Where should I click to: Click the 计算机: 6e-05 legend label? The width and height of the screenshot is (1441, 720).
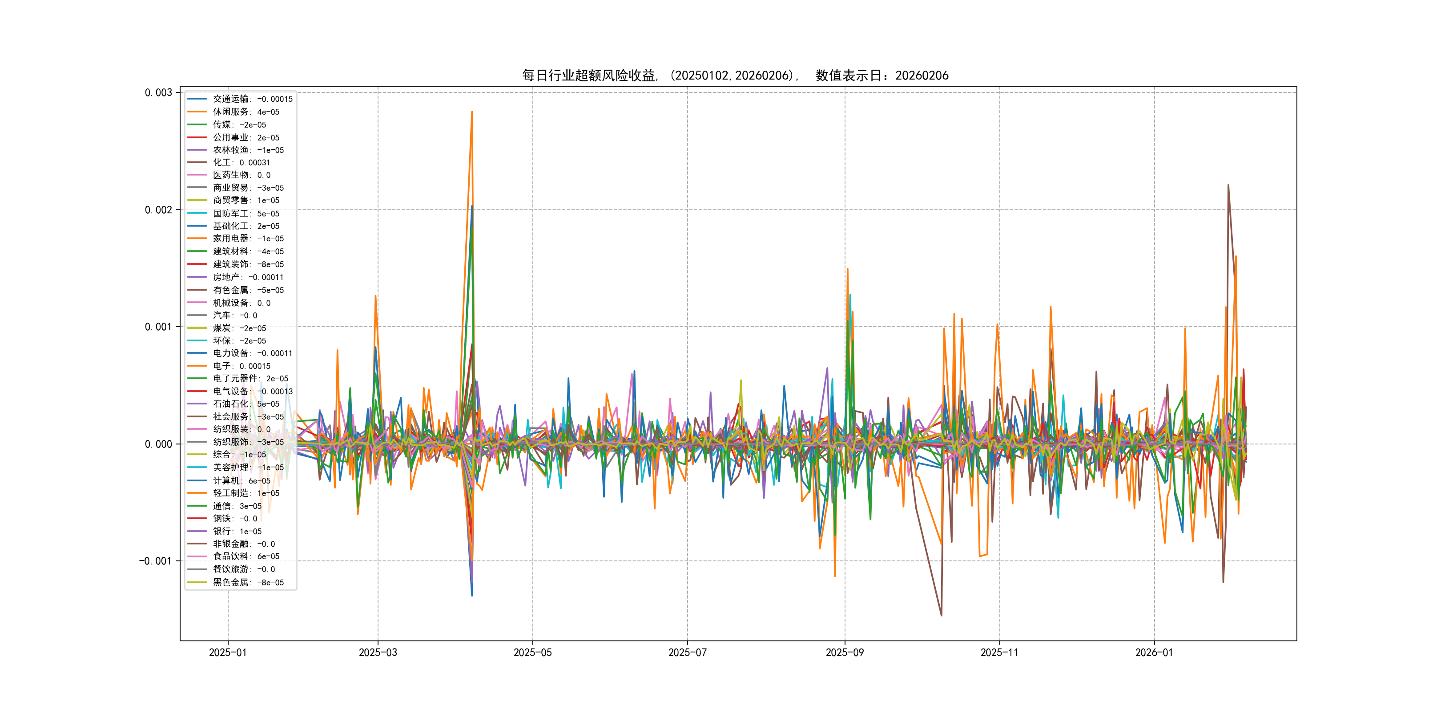(x=241, y=481)
